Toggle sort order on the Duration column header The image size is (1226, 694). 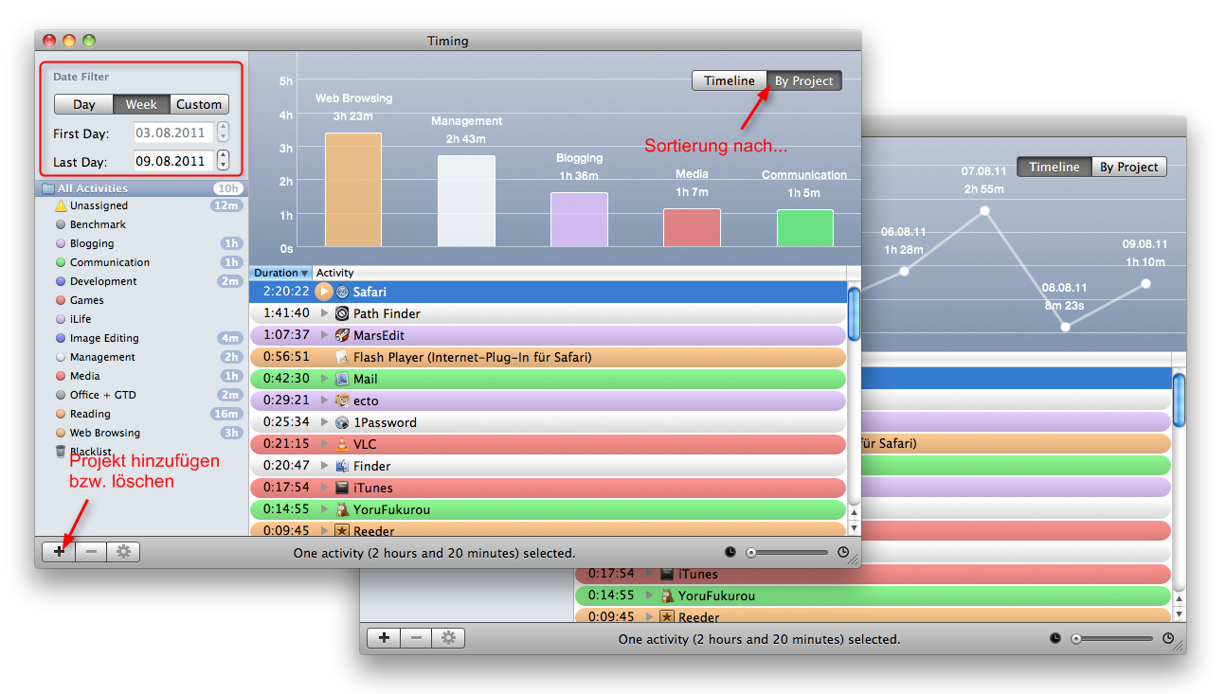(x=280, y=273)
